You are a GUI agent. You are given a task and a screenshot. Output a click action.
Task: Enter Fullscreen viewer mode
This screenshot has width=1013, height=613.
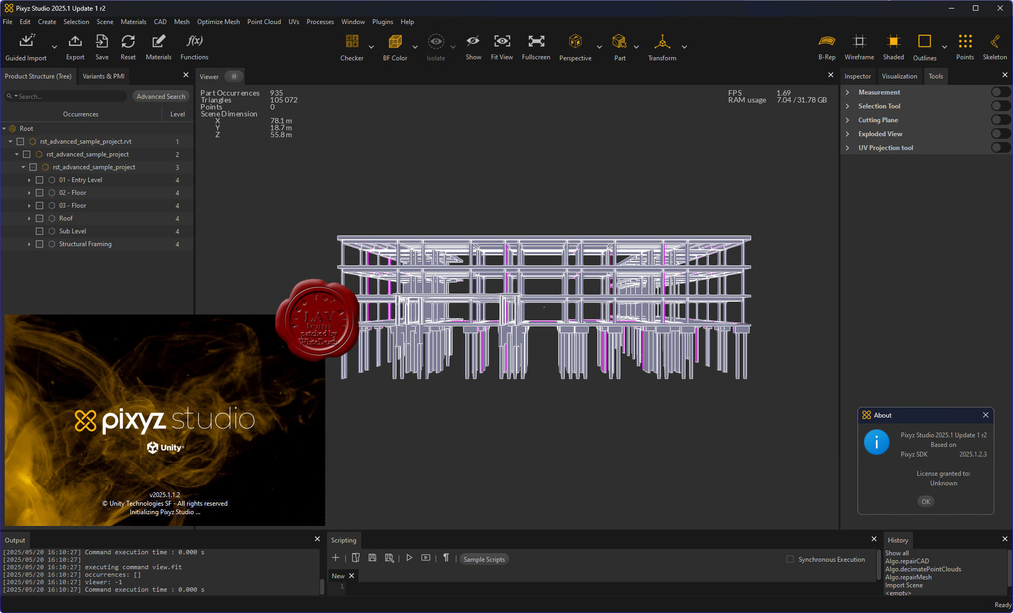click(x=536, y=41)
